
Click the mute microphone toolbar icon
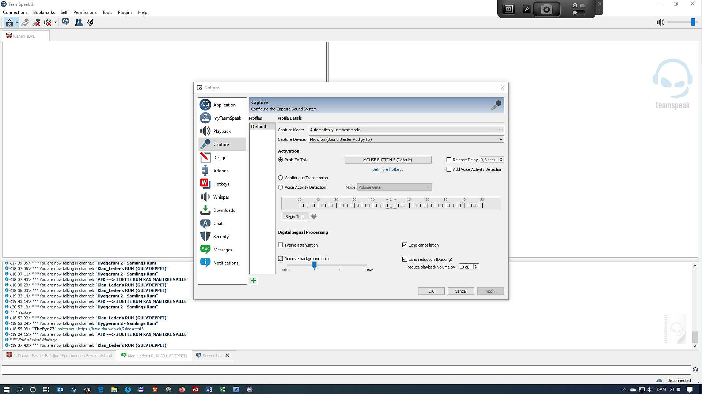click(x=36, y=23)
